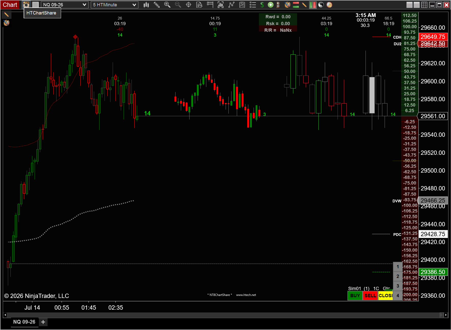
Task: Click the 29561.00 current price marker
Action: tap(433, 116)
